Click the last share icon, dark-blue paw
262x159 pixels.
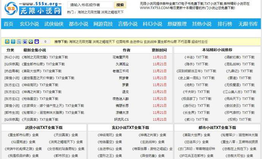click(x=36, y=42)
